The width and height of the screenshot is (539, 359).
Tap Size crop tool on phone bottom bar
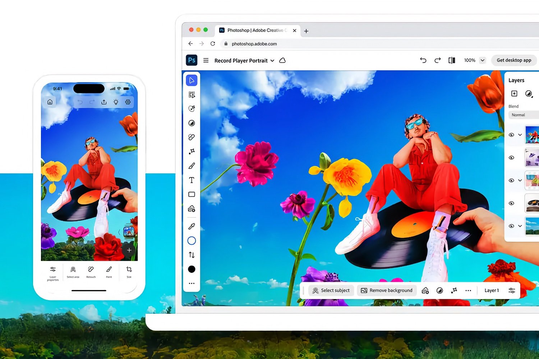(129, 272)
